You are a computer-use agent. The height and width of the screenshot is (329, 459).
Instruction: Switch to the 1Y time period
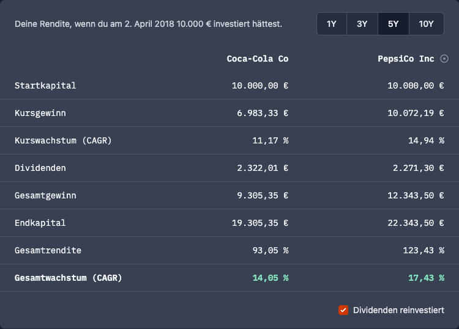click(332, 24)
